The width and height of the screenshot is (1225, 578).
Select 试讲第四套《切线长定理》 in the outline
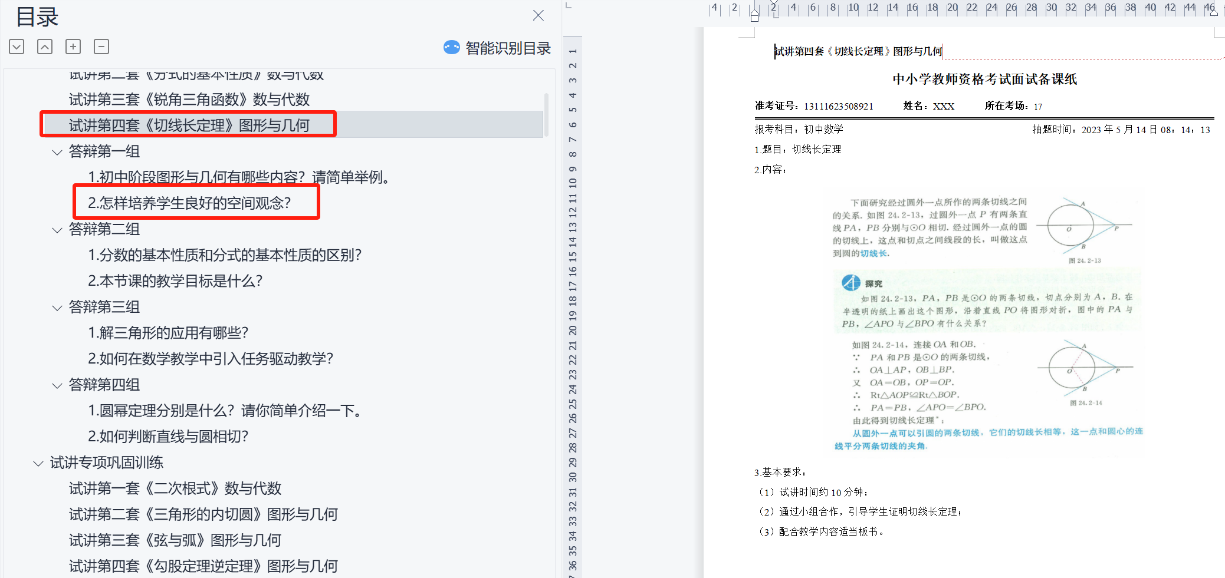(189, 125)
